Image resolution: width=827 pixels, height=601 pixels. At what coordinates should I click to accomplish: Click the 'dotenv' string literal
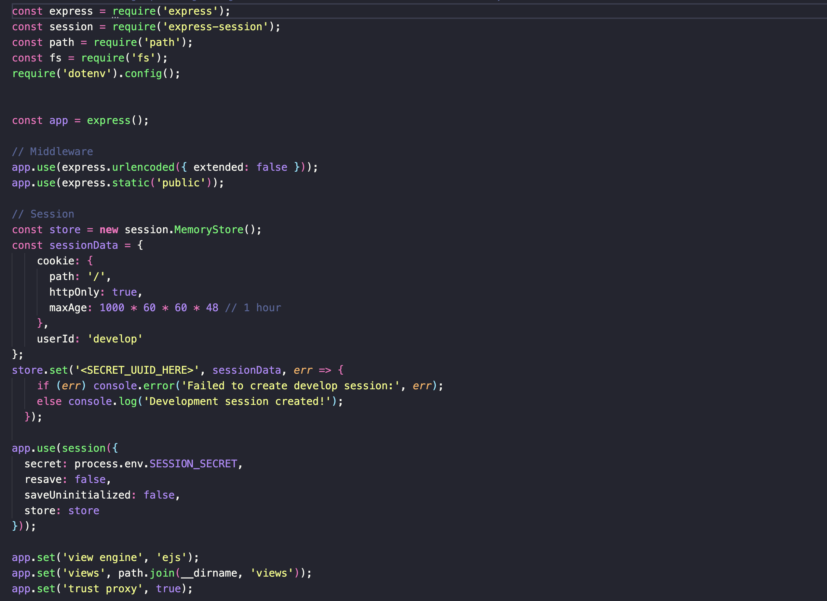tap(87, 73)
